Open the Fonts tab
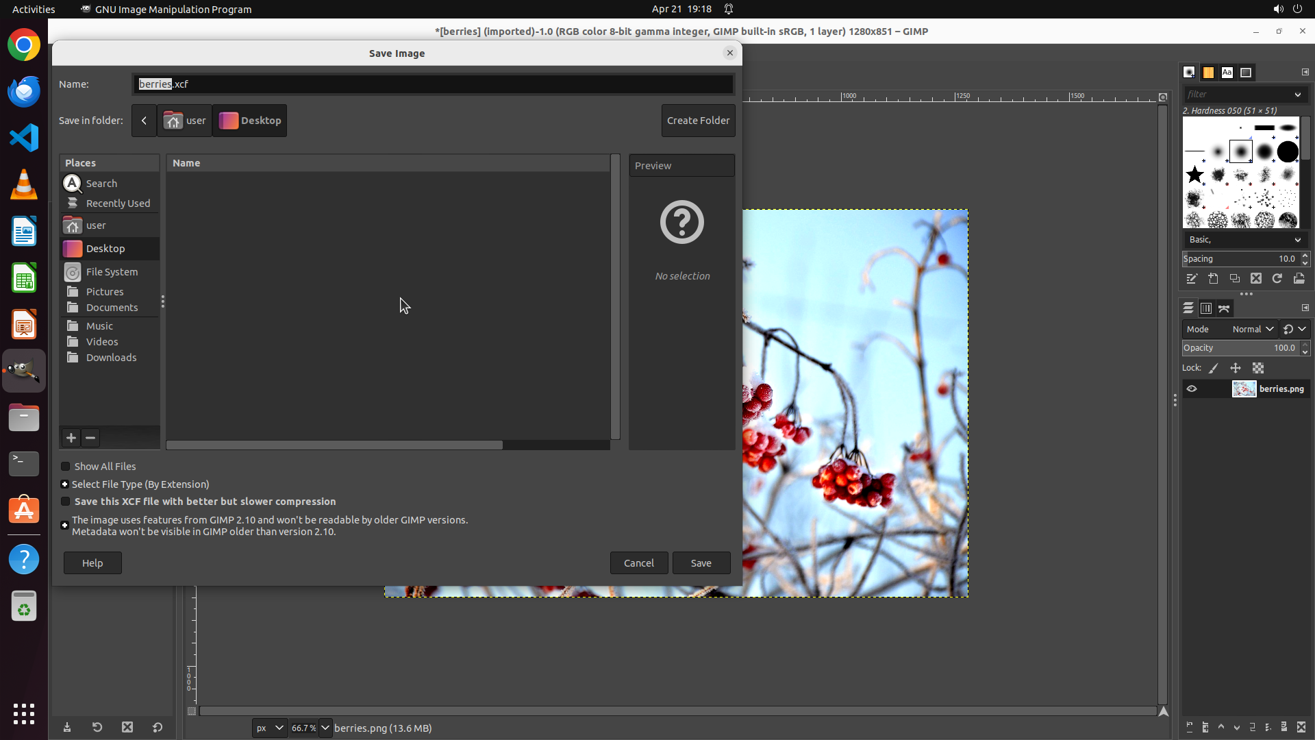Viewport: 1315px width, 740px height. coord(1227,73)
